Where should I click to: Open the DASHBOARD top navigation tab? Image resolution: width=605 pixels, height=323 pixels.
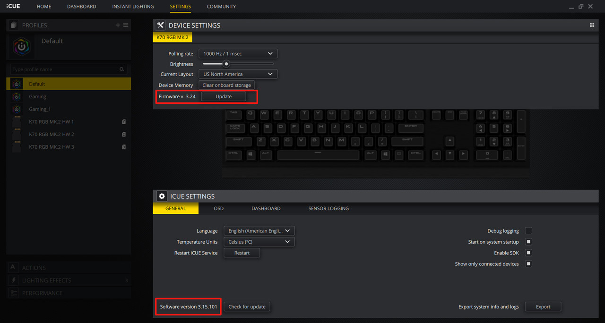[81, 7]
